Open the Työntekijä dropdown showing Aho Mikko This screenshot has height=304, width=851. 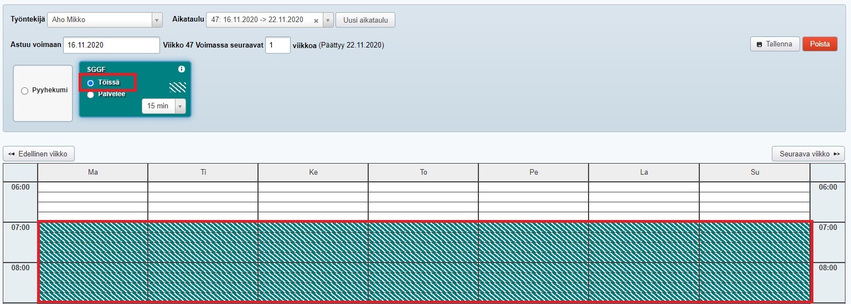[105, 20]
